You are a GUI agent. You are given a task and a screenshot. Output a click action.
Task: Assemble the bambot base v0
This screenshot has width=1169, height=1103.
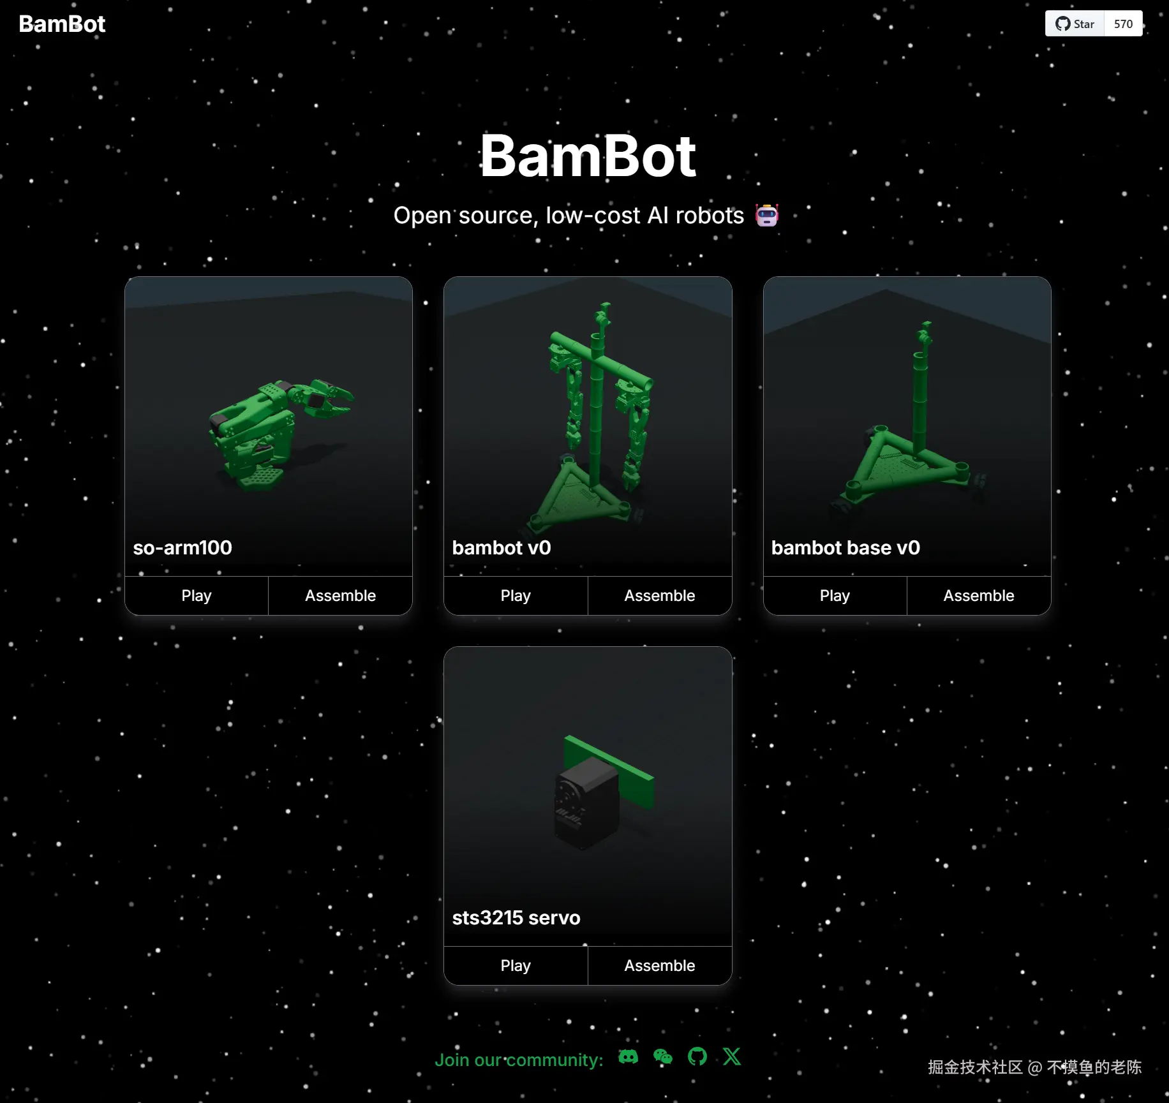click(x=979, y=596)
